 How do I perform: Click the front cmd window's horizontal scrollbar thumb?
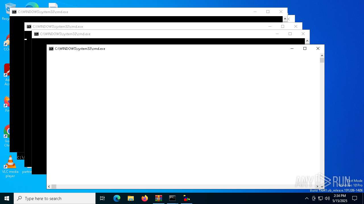(54, 186)
